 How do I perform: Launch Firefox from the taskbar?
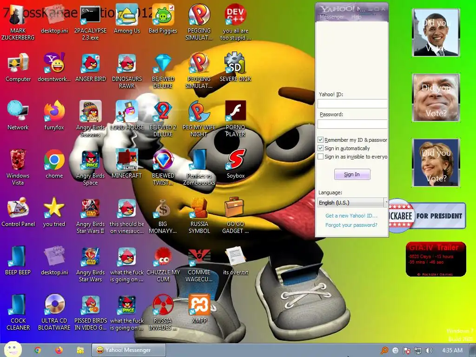[59, 350]
